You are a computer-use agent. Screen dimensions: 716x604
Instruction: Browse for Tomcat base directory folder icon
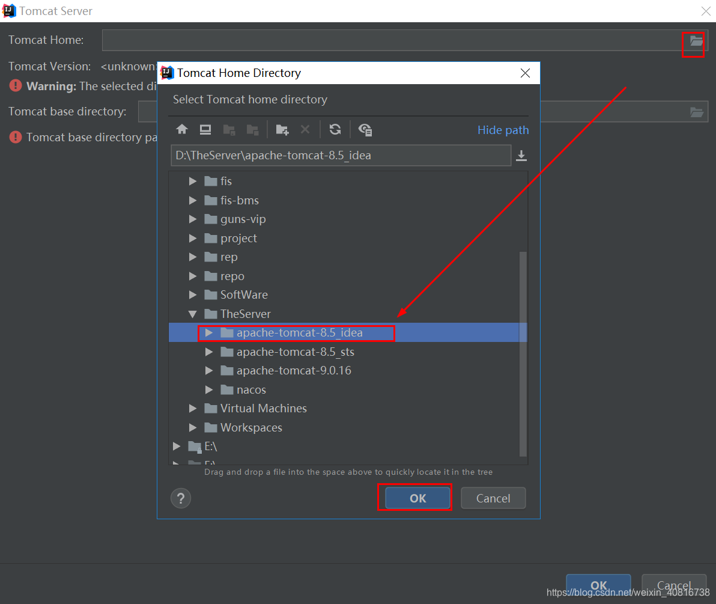click(x=696, y=112)
